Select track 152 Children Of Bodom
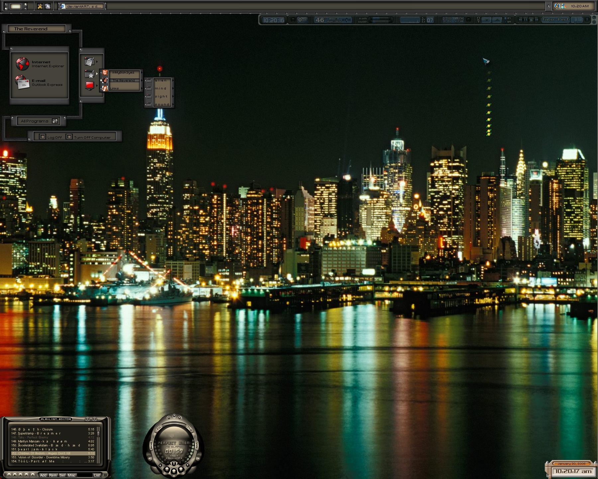The image size is (598, 479). 53,453
